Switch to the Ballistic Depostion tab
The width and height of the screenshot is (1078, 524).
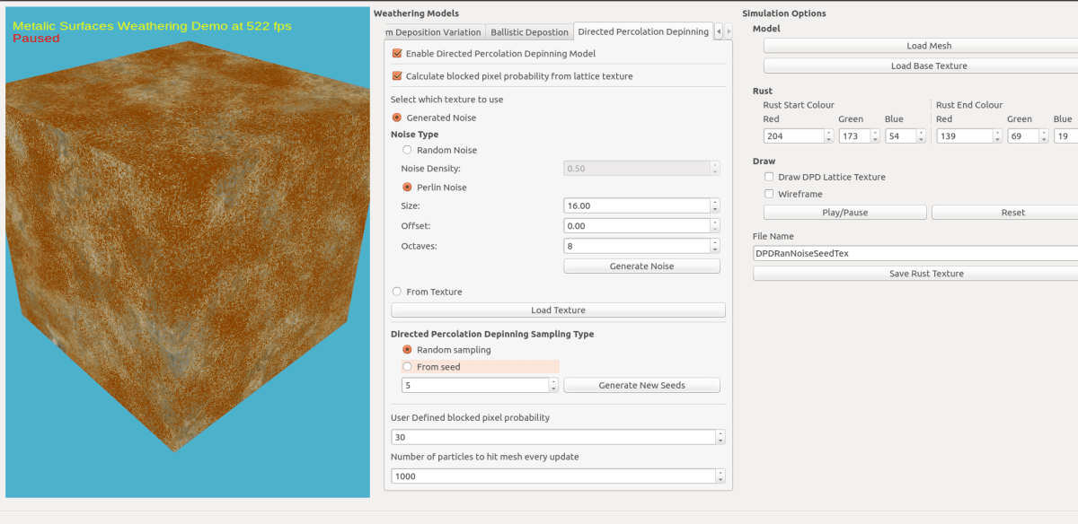(529, 31)
